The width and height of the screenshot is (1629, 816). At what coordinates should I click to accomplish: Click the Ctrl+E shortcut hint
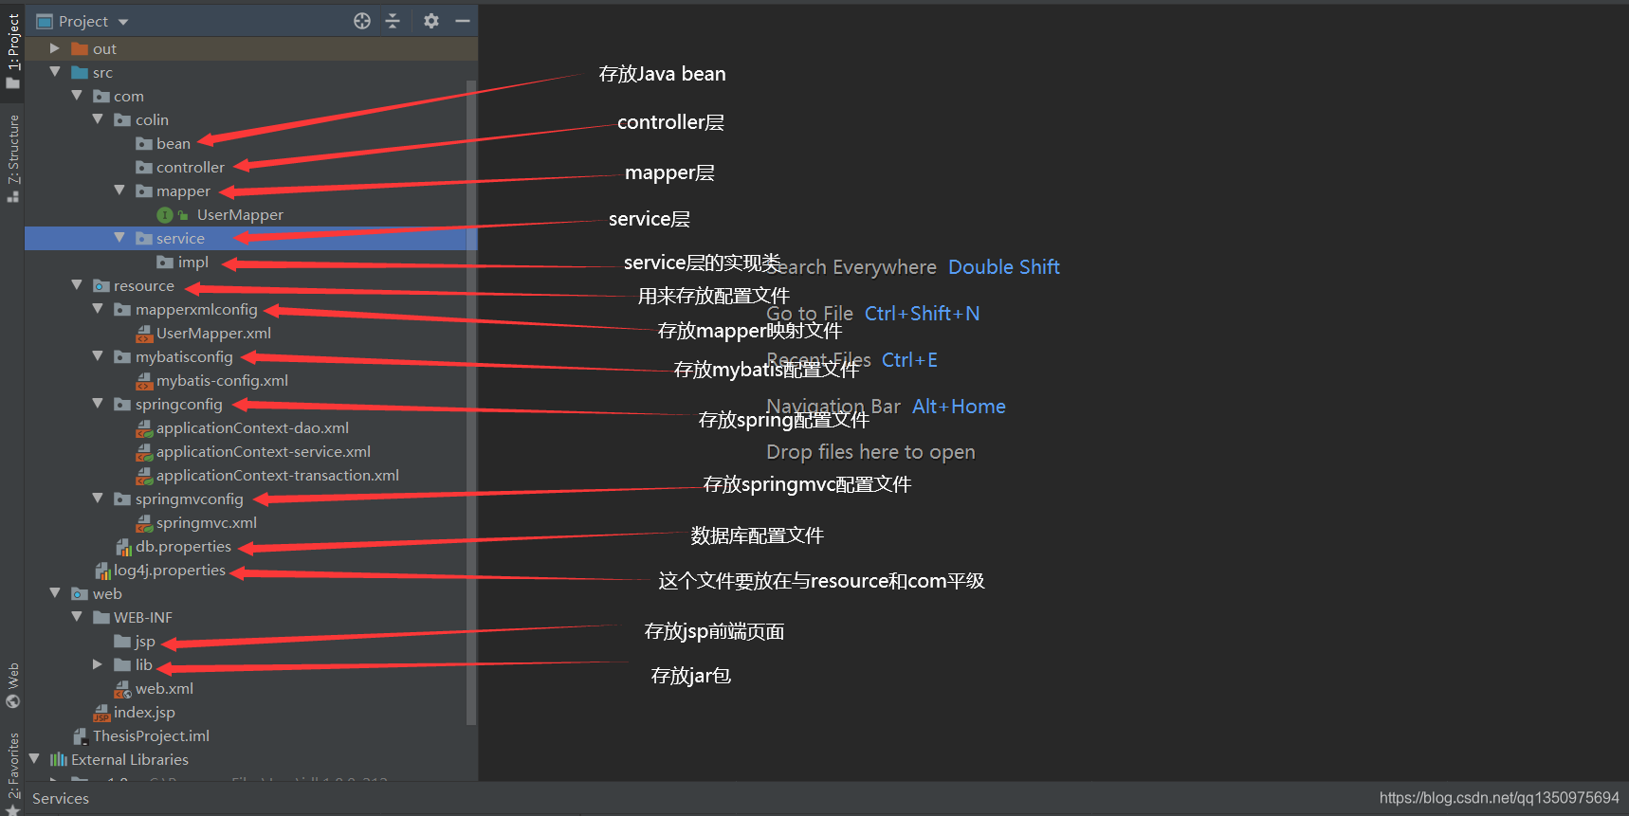[909, 360]
